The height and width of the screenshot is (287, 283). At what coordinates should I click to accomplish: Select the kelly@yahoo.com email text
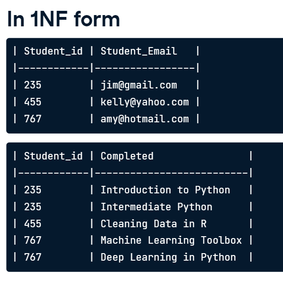tap(144, 102)
